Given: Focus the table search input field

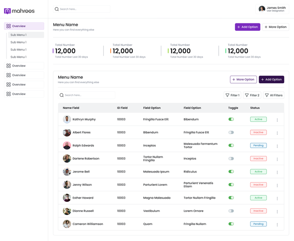Looking at the screenshot, I should click(x=87, y=95).
